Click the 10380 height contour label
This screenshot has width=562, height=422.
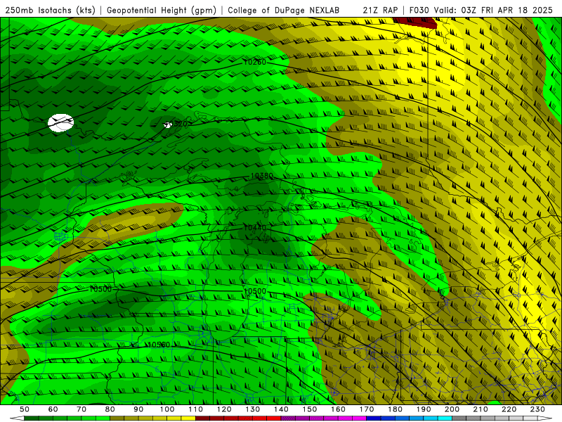click(x=261, y=176)
